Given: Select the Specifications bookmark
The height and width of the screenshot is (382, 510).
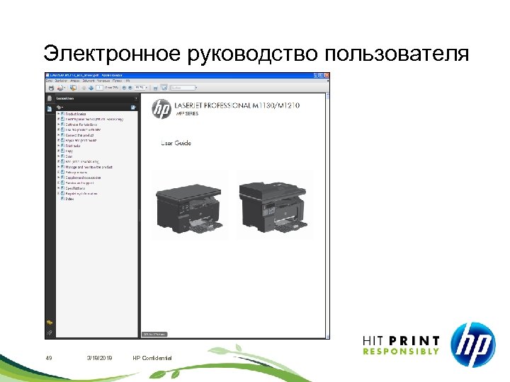Looking at the screenshot, I should [75, 188].
